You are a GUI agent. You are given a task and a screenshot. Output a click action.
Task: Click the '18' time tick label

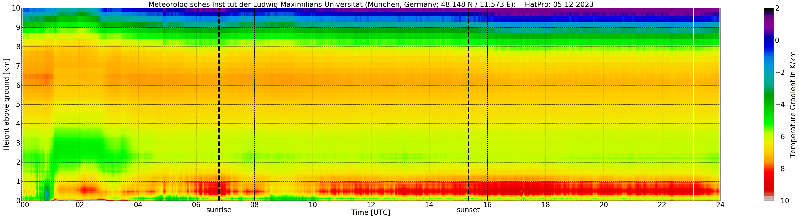point(546,205)
